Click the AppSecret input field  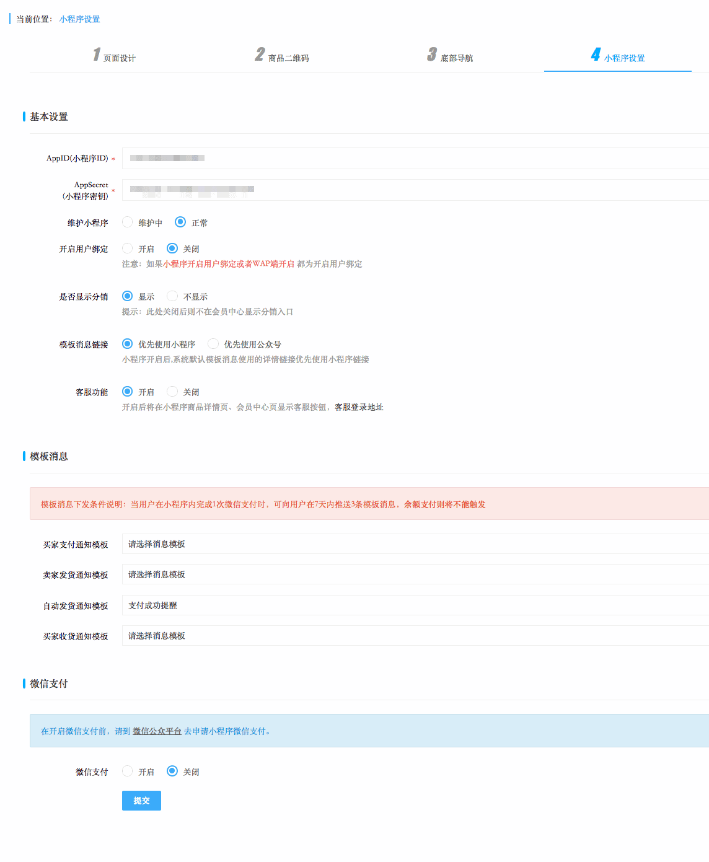tap(415, 190)
